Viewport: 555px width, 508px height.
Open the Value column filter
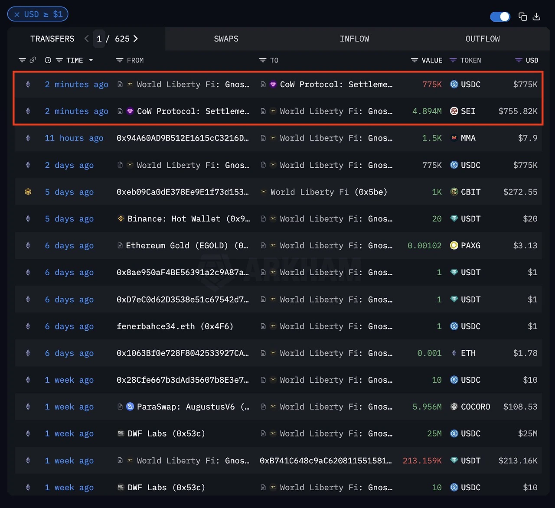point(415,60)
